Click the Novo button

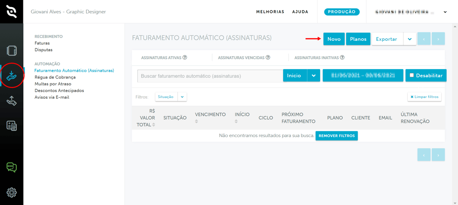334,39
